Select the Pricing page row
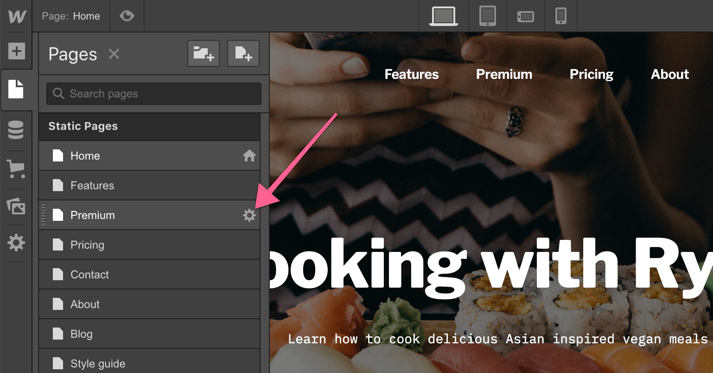 [149, 245]
